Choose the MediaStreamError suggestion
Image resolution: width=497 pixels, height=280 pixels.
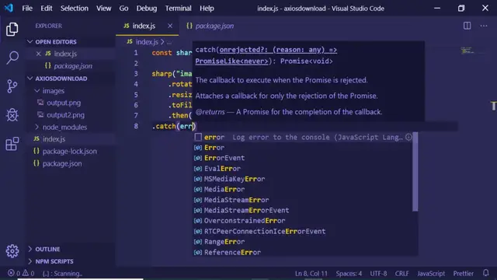coord(303,200)
